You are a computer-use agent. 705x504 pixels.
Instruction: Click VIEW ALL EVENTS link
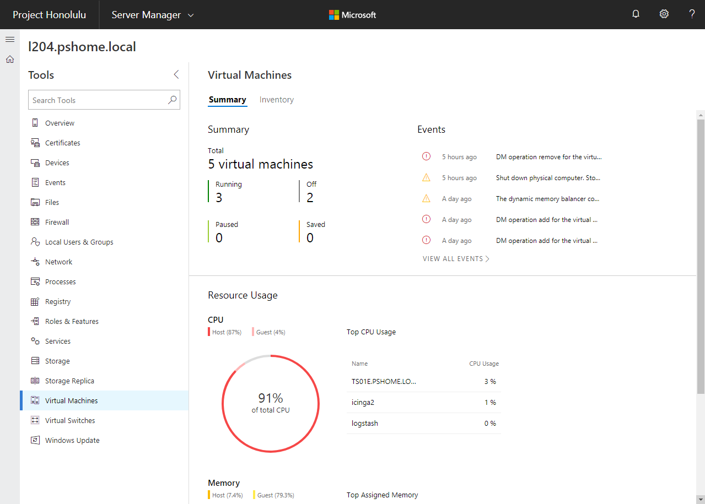coord(456,259)
